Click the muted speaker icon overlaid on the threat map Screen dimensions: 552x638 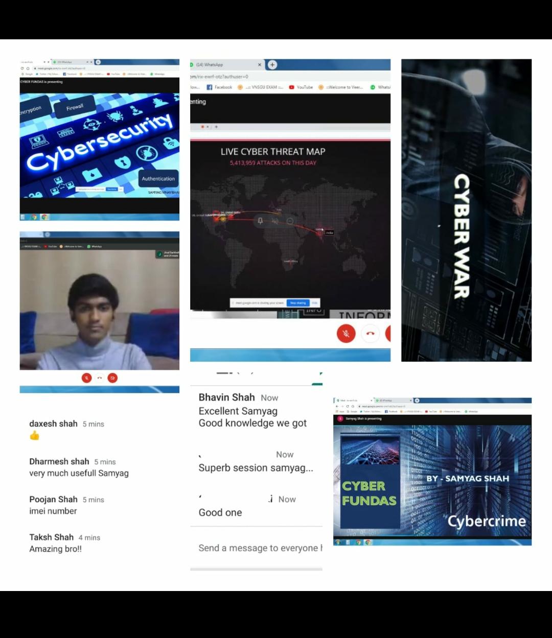tap(275, 221)
